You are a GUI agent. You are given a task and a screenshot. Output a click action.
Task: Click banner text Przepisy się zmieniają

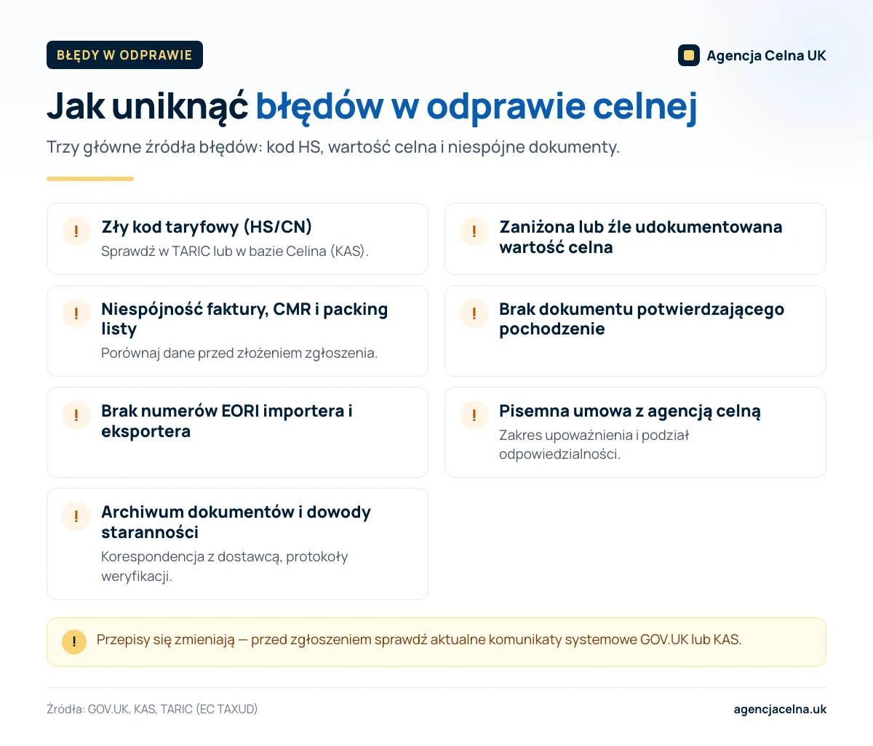coord(419,640)
